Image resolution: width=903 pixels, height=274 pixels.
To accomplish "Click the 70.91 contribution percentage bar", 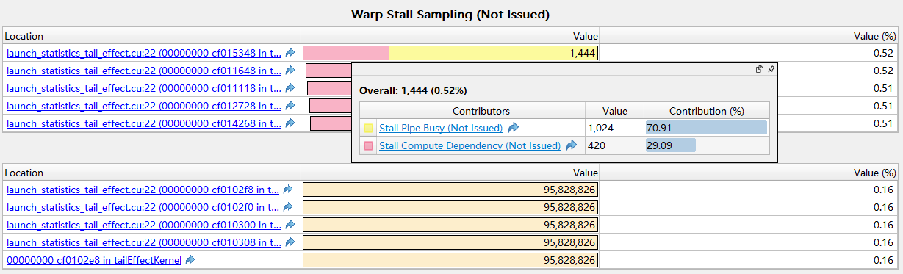I will click(706, 128).
